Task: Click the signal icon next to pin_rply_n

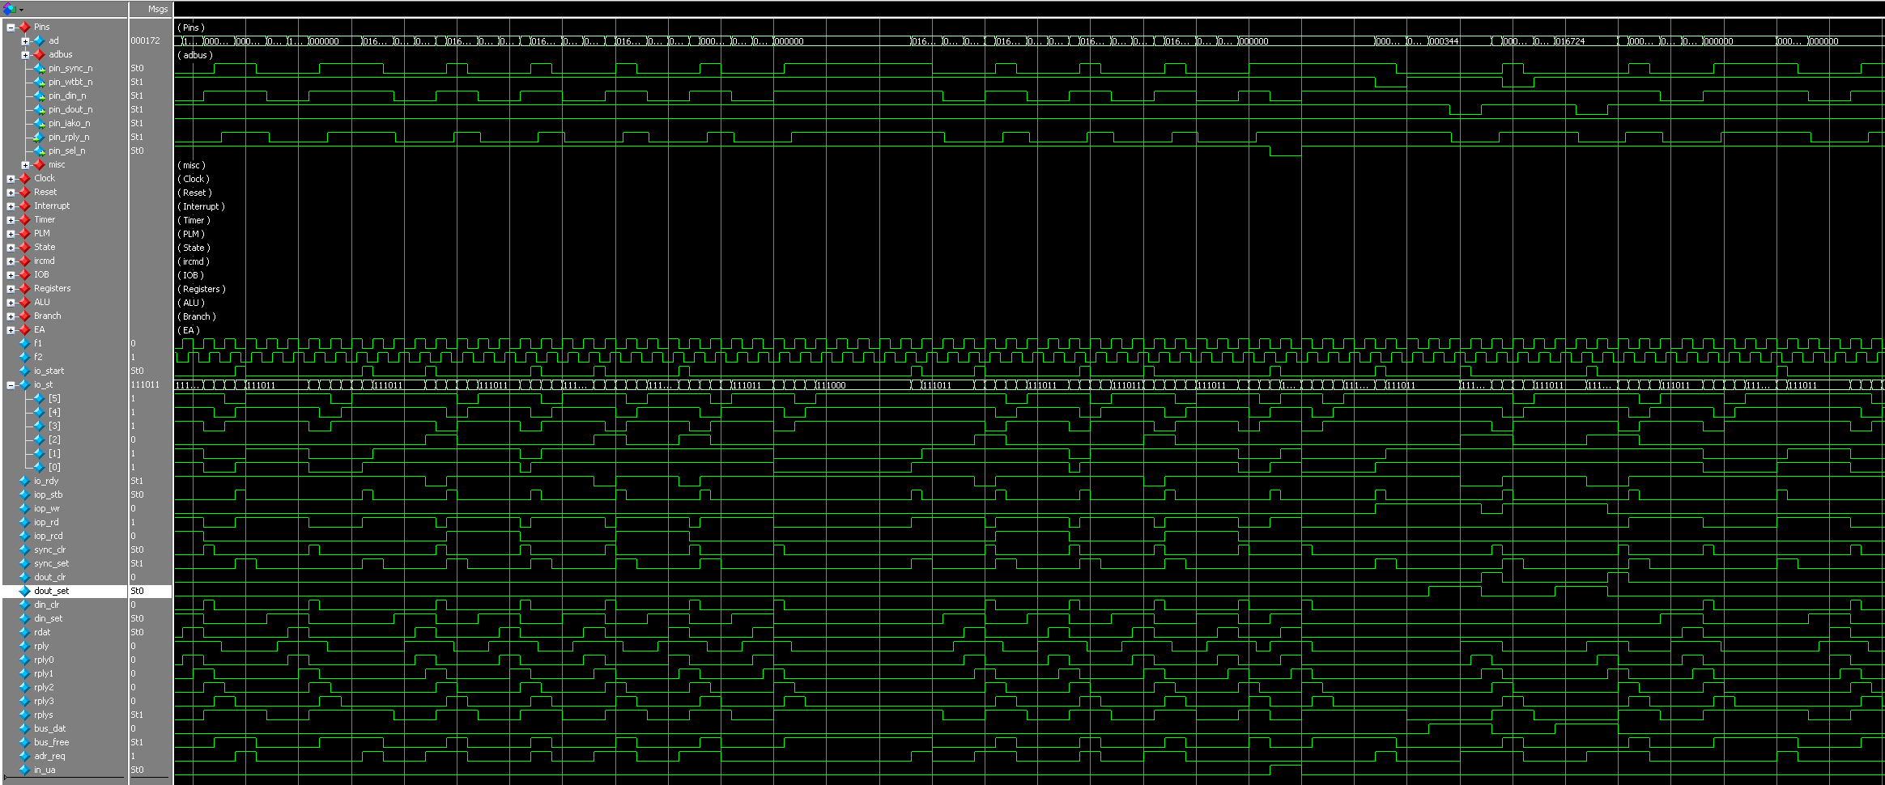Action: (x=39, y=137)
